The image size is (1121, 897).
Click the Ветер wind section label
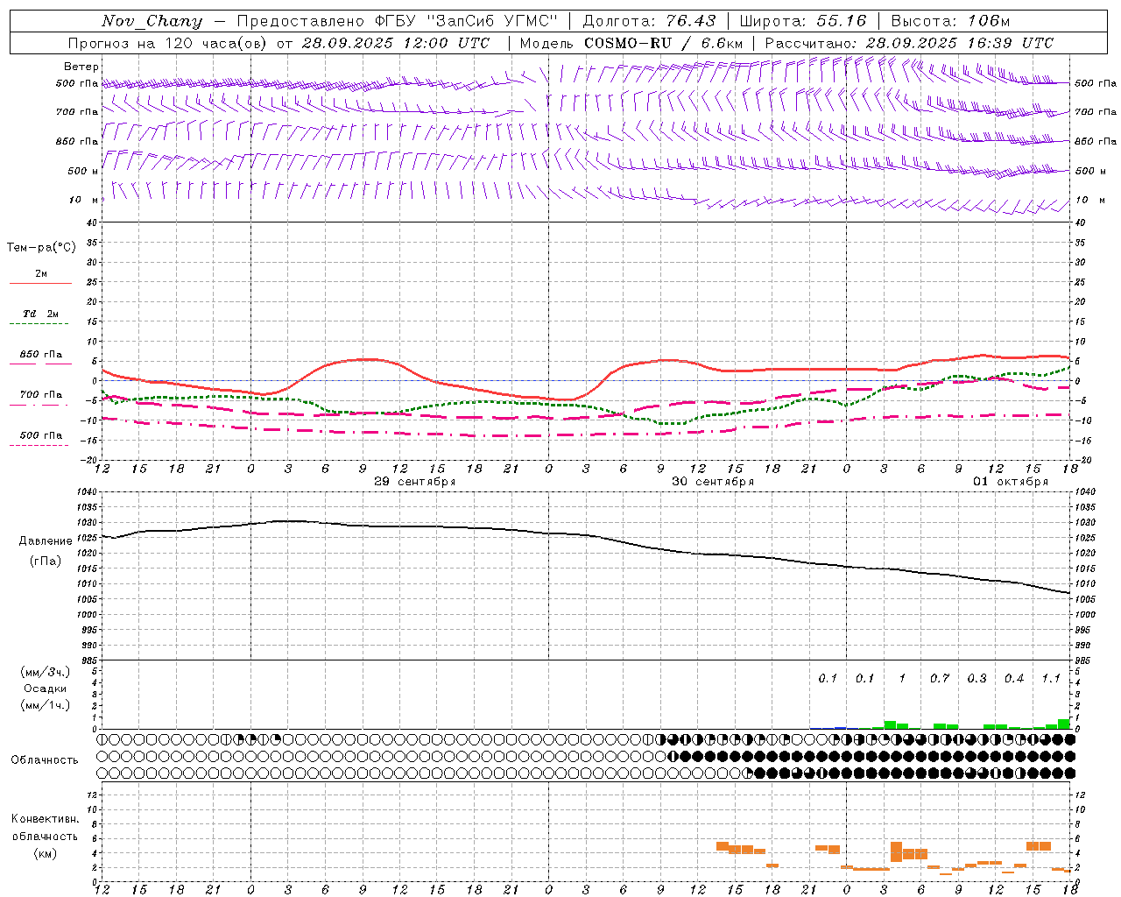click(x=81, y=67)
